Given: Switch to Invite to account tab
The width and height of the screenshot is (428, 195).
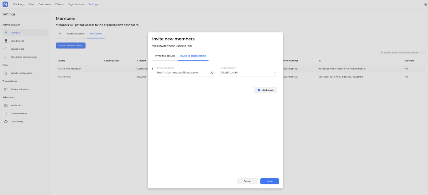Looking at the screenshot, I should [x=165, y=56].
